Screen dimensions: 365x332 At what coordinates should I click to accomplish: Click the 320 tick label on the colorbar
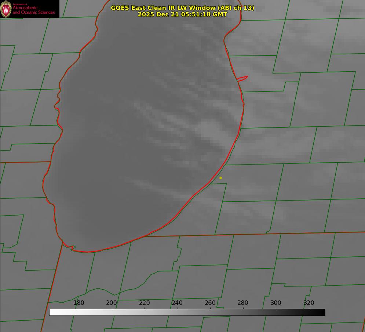point(309,303)
